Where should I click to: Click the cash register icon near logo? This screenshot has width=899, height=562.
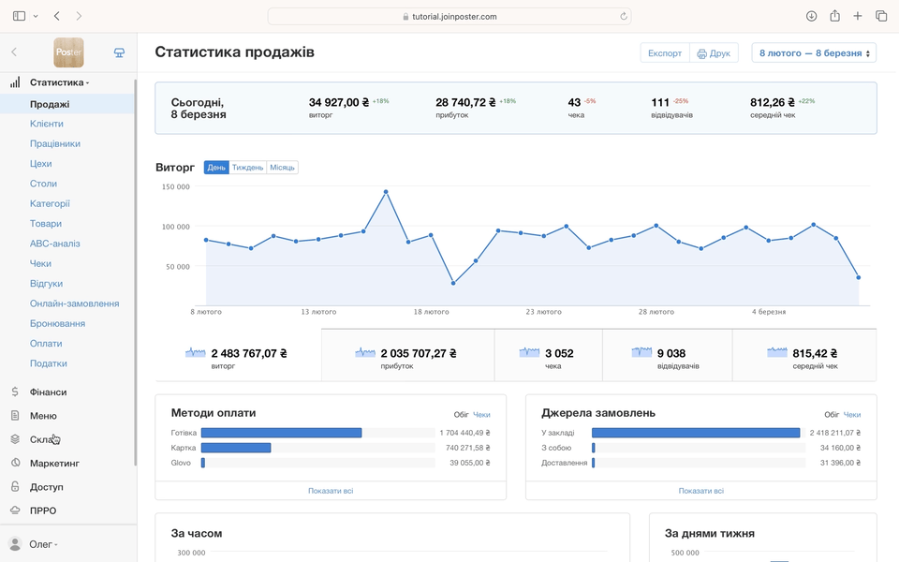(119, 52)
